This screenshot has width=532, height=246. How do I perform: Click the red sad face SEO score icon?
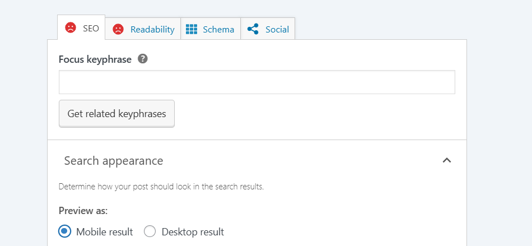71,28
